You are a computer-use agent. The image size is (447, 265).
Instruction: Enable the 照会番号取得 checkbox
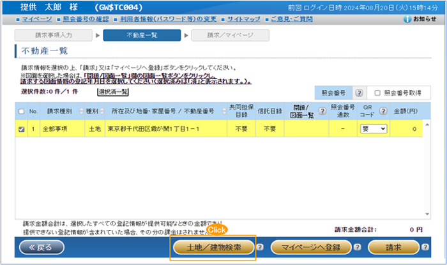pyautogui.click(x=377, y=93)
